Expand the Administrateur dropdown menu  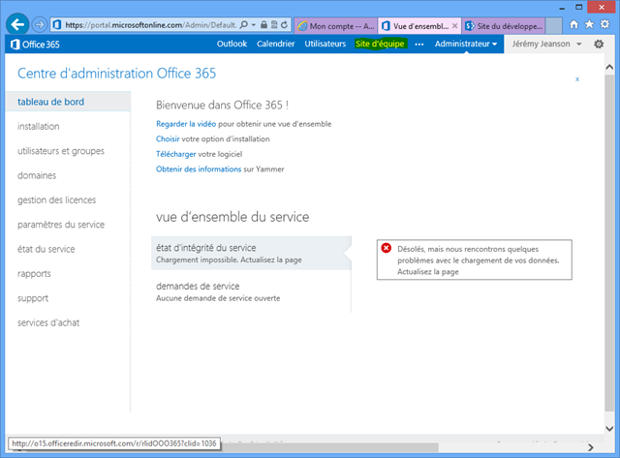click(466, 44)
